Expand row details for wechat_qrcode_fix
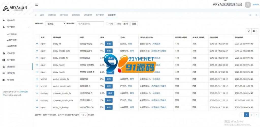The width and height of the screenshot is (260, 127). tap(37, 79)
